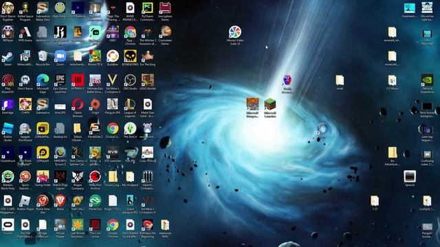Open Watch Dogs Legion shortcut
This screenshot has height=247, width=440.
coord(60,177)
